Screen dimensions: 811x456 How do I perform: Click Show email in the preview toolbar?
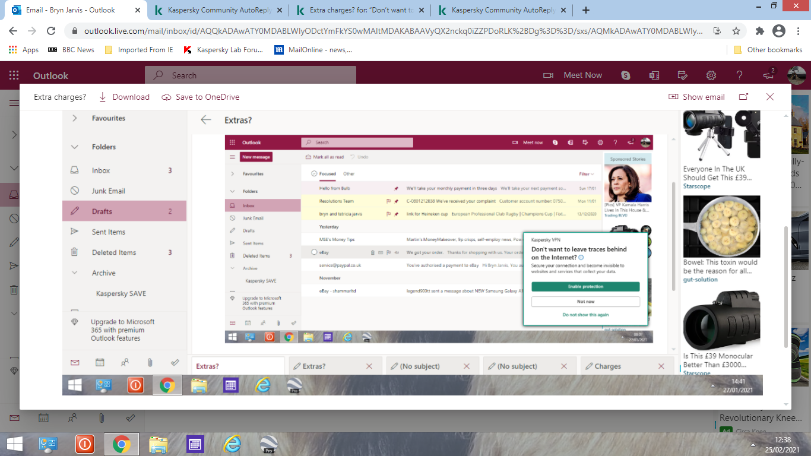point(696,97)
